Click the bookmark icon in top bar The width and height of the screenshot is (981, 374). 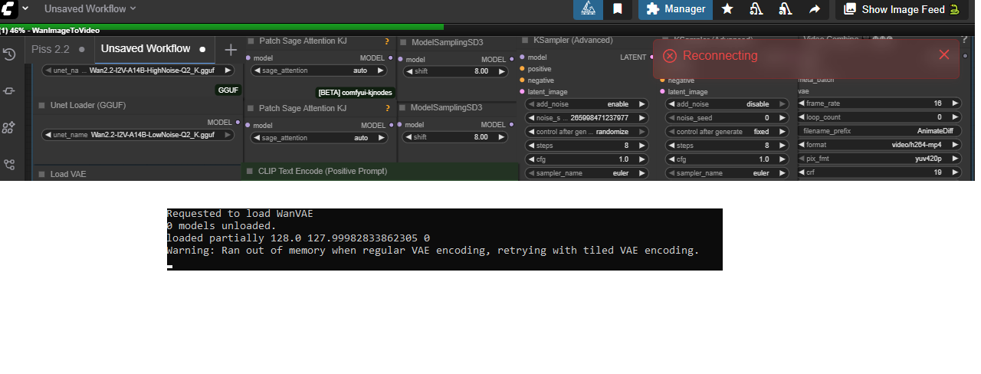pos(617,9)
